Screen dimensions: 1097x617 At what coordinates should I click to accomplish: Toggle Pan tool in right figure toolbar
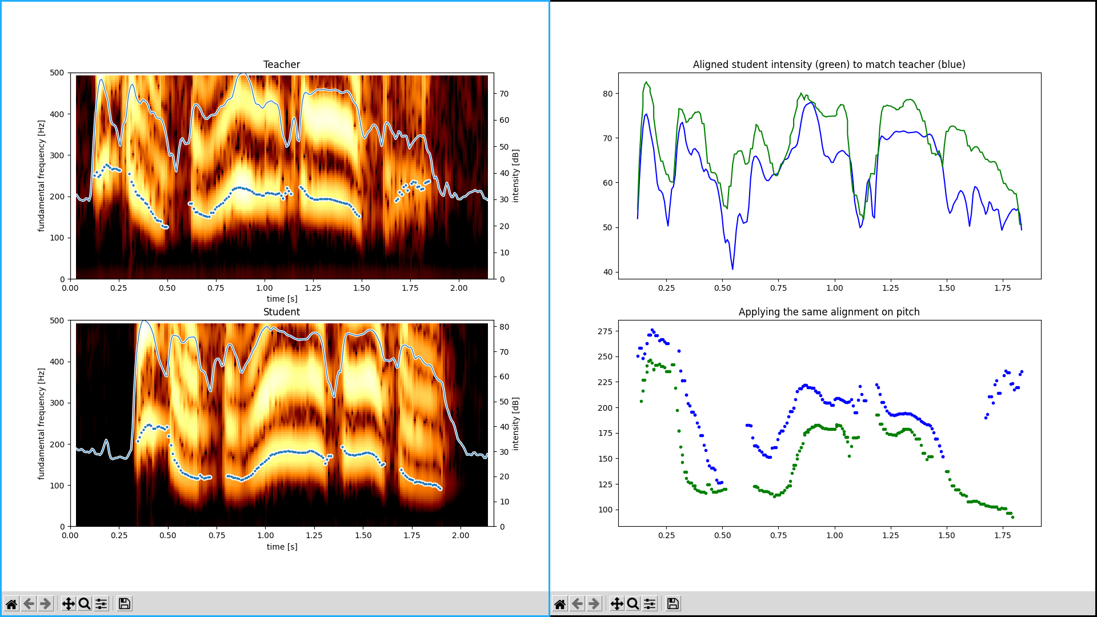(616, 604)
